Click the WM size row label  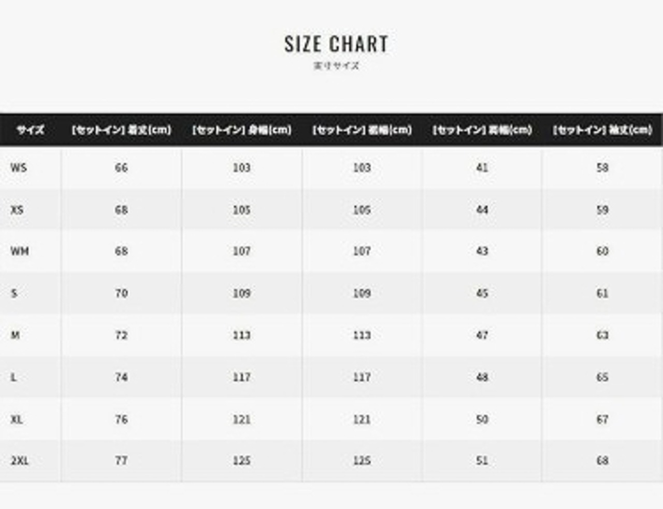(20, 251)
